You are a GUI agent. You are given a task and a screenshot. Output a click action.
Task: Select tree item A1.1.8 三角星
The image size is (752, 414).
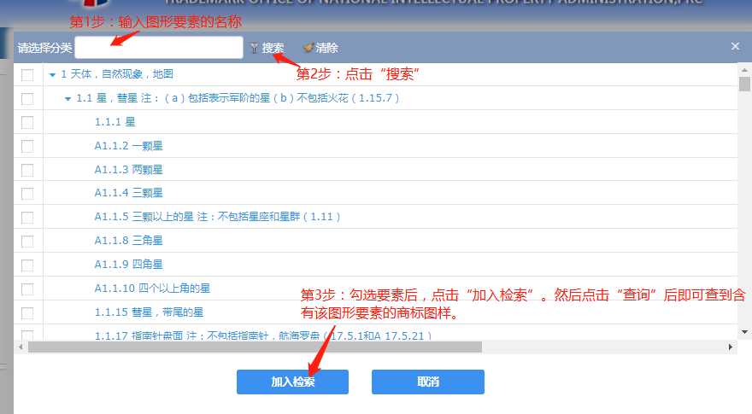pos(128,240)
